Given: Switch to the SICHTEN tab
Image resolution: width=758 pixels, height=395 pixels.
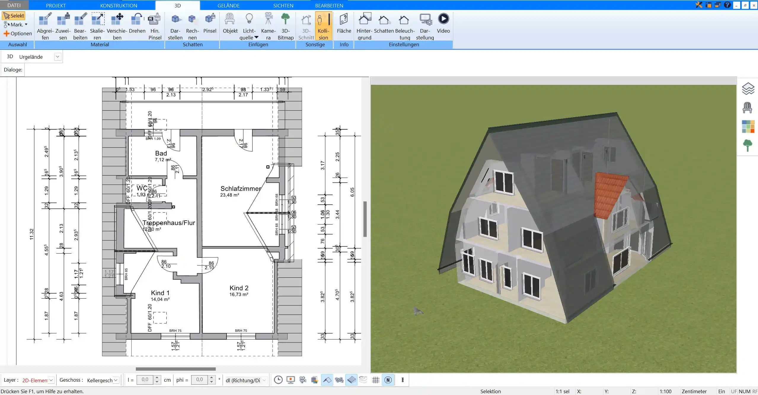Looking at the screenshot, I should point(283,5).
